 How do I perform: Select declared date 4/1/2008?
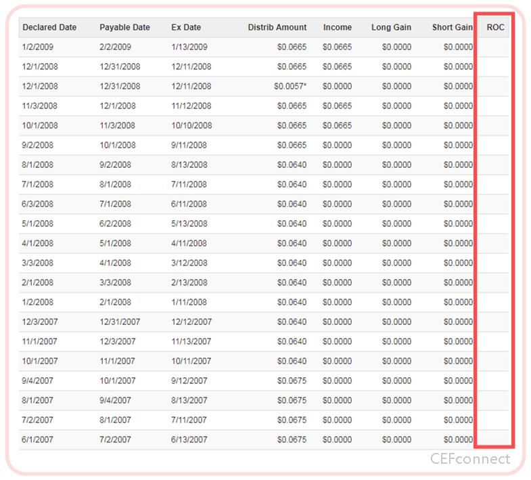point(38,244)
